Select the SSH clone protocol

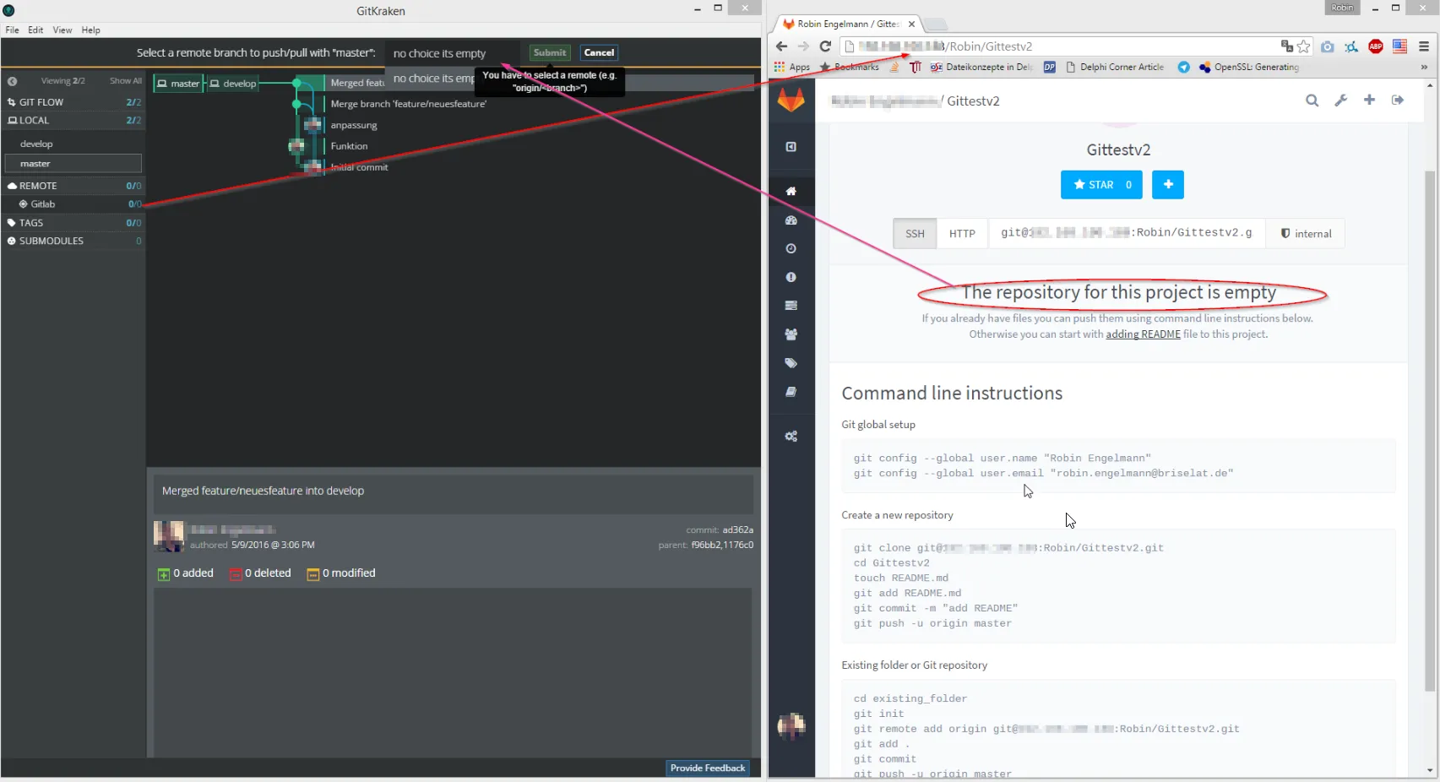pyautogui.click(x=915, y=234)
